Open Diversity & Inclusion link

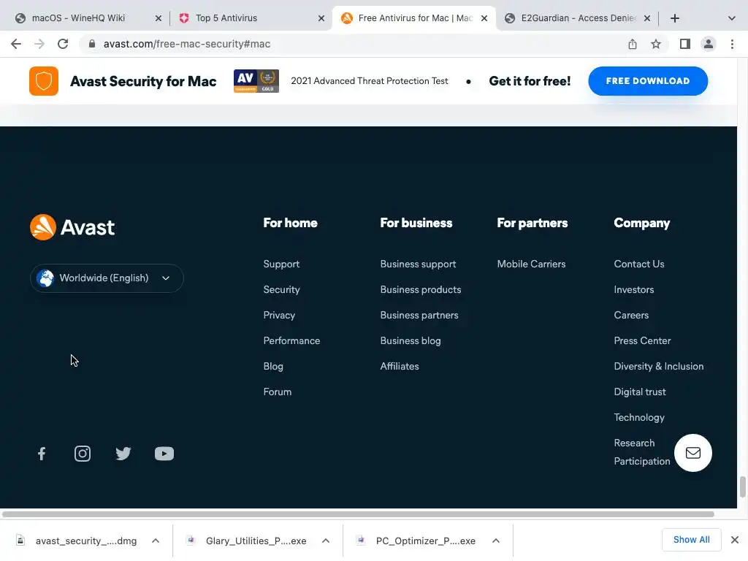pyautogui.click(x=659, y=367)
